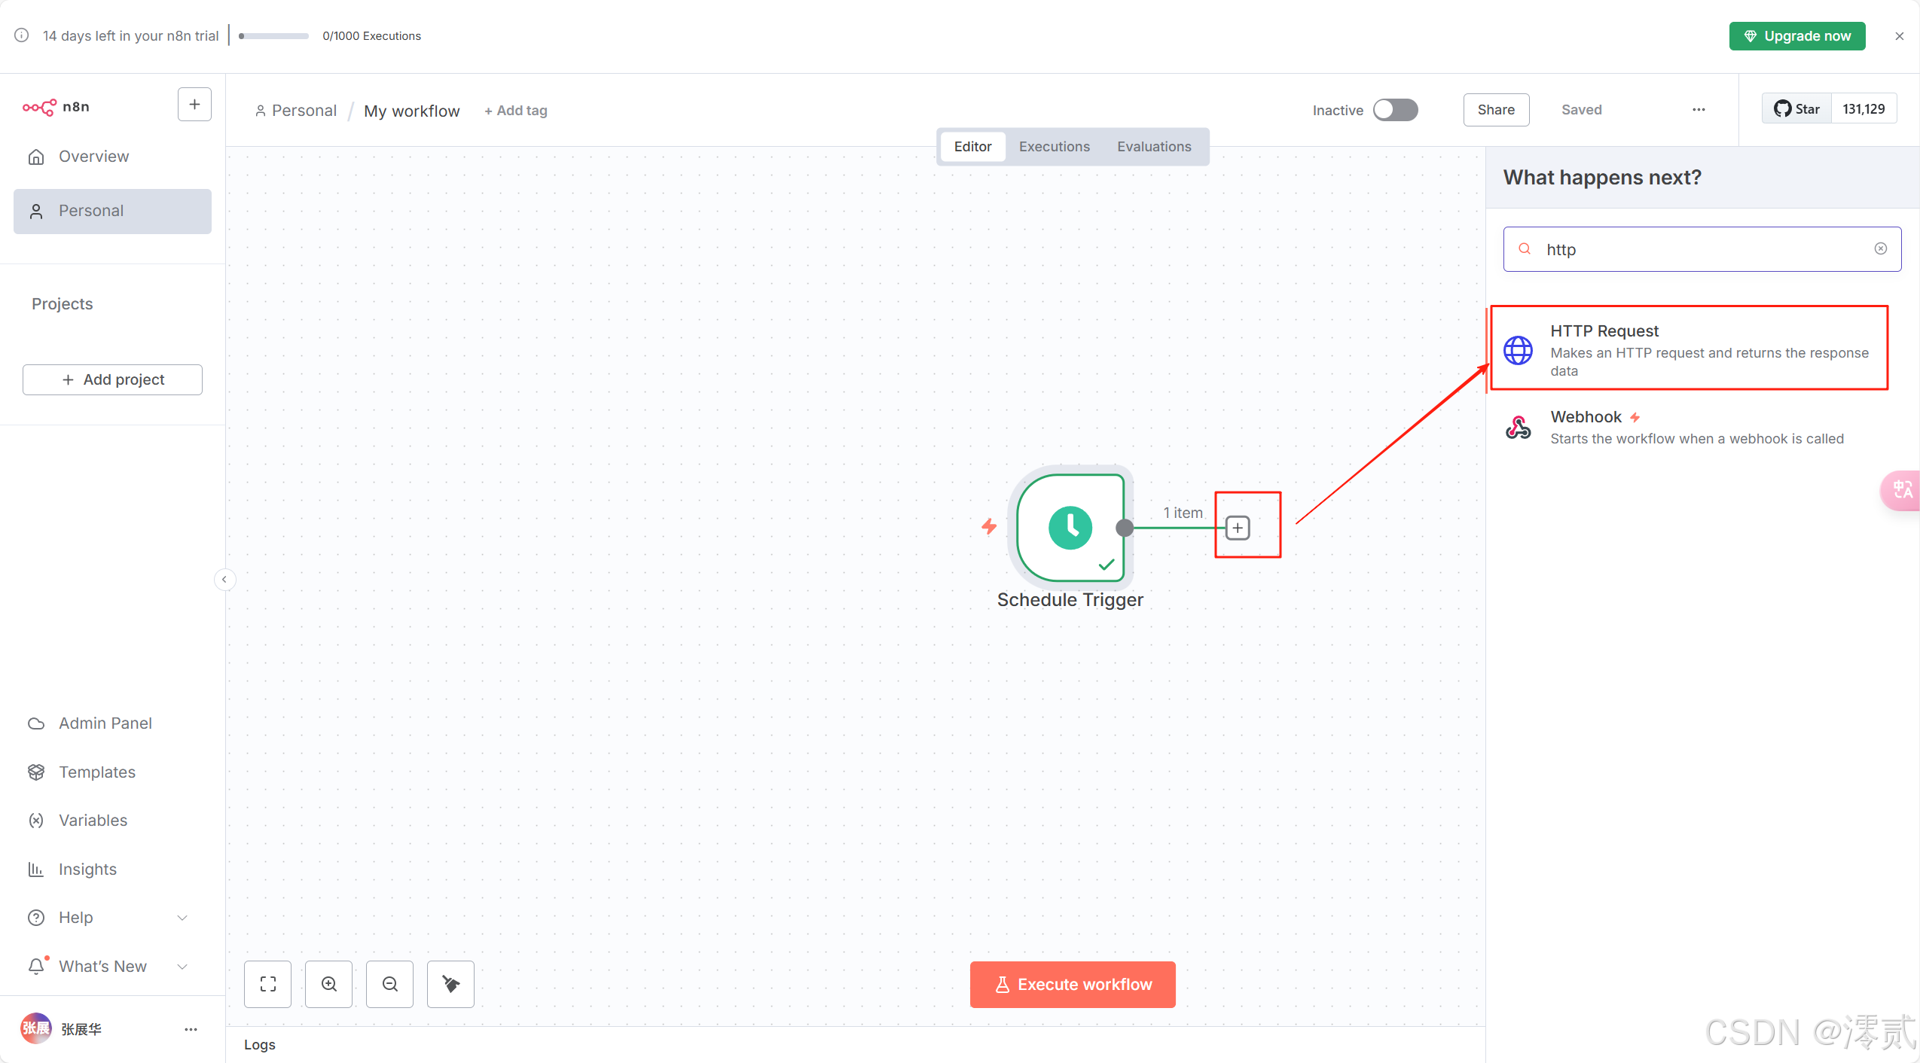Zoom out on the workflow canvas
The width and height of the screenshot is (1920, 1063).
click(x=389, y=984)
